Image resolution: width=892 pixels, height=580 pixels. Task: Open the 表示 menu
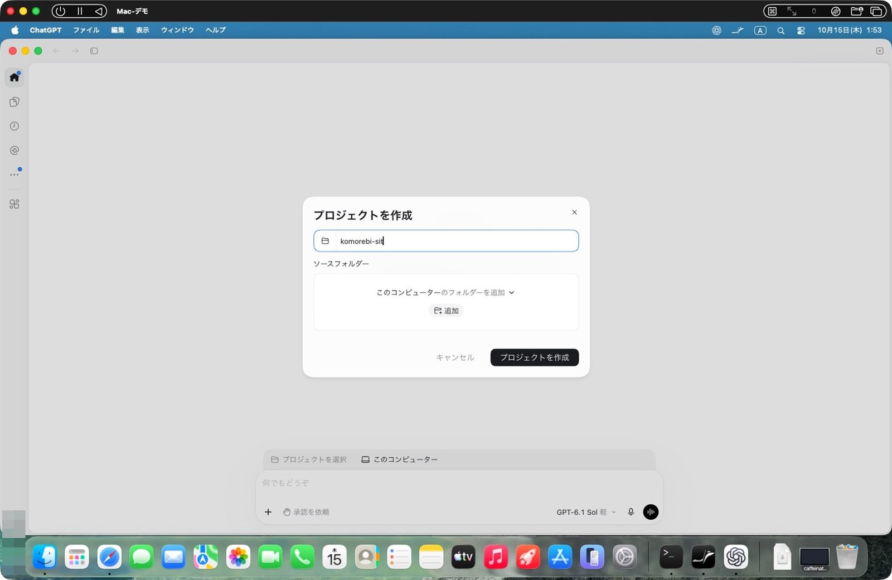pos(143,30)
